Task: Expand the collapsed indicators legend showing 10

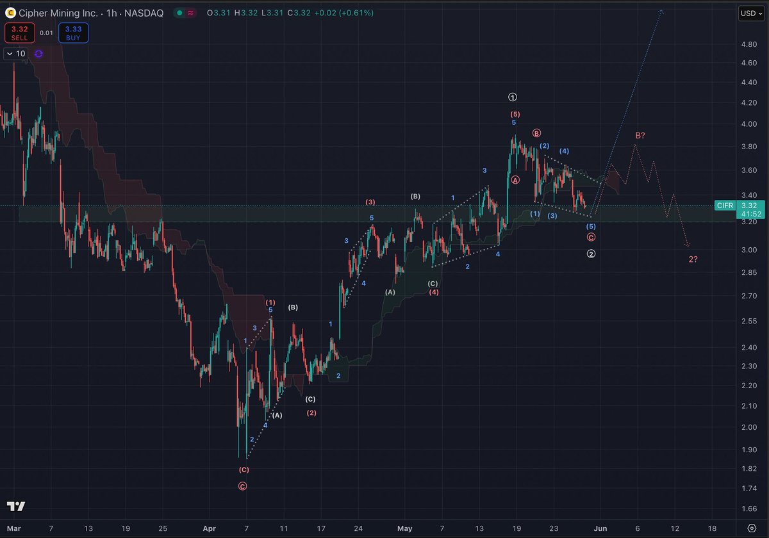Action: [17, 54]
